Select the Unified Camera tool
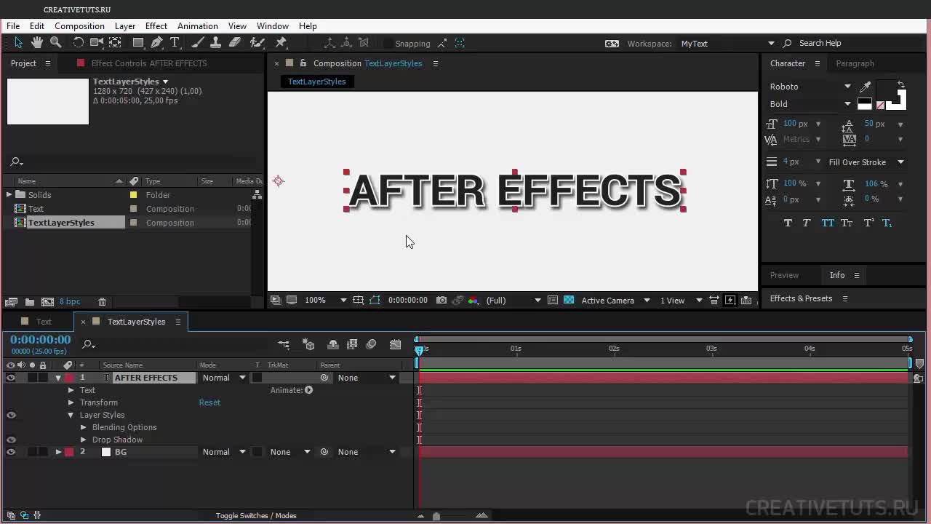The image size is (931, 524). coord(96,43)
